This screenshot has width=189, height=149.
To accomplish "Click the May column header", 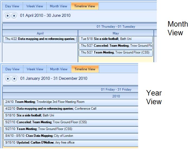I will click(116, 33).
